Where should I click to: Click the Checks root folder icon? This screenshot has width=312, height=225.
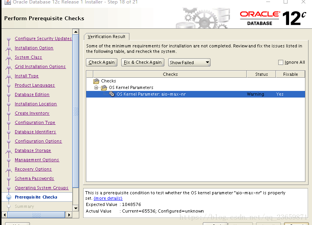click(96, 81)
